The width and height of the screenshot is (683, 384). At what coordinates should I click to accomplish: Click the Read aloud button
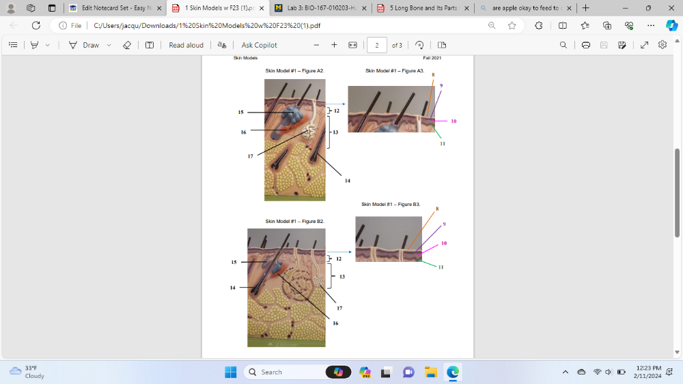click(x=186, y=45)
